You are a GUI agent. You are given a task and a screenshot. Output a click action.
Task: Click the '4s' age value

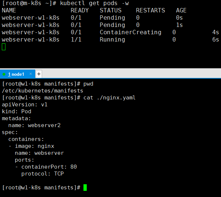coord(216,32)
